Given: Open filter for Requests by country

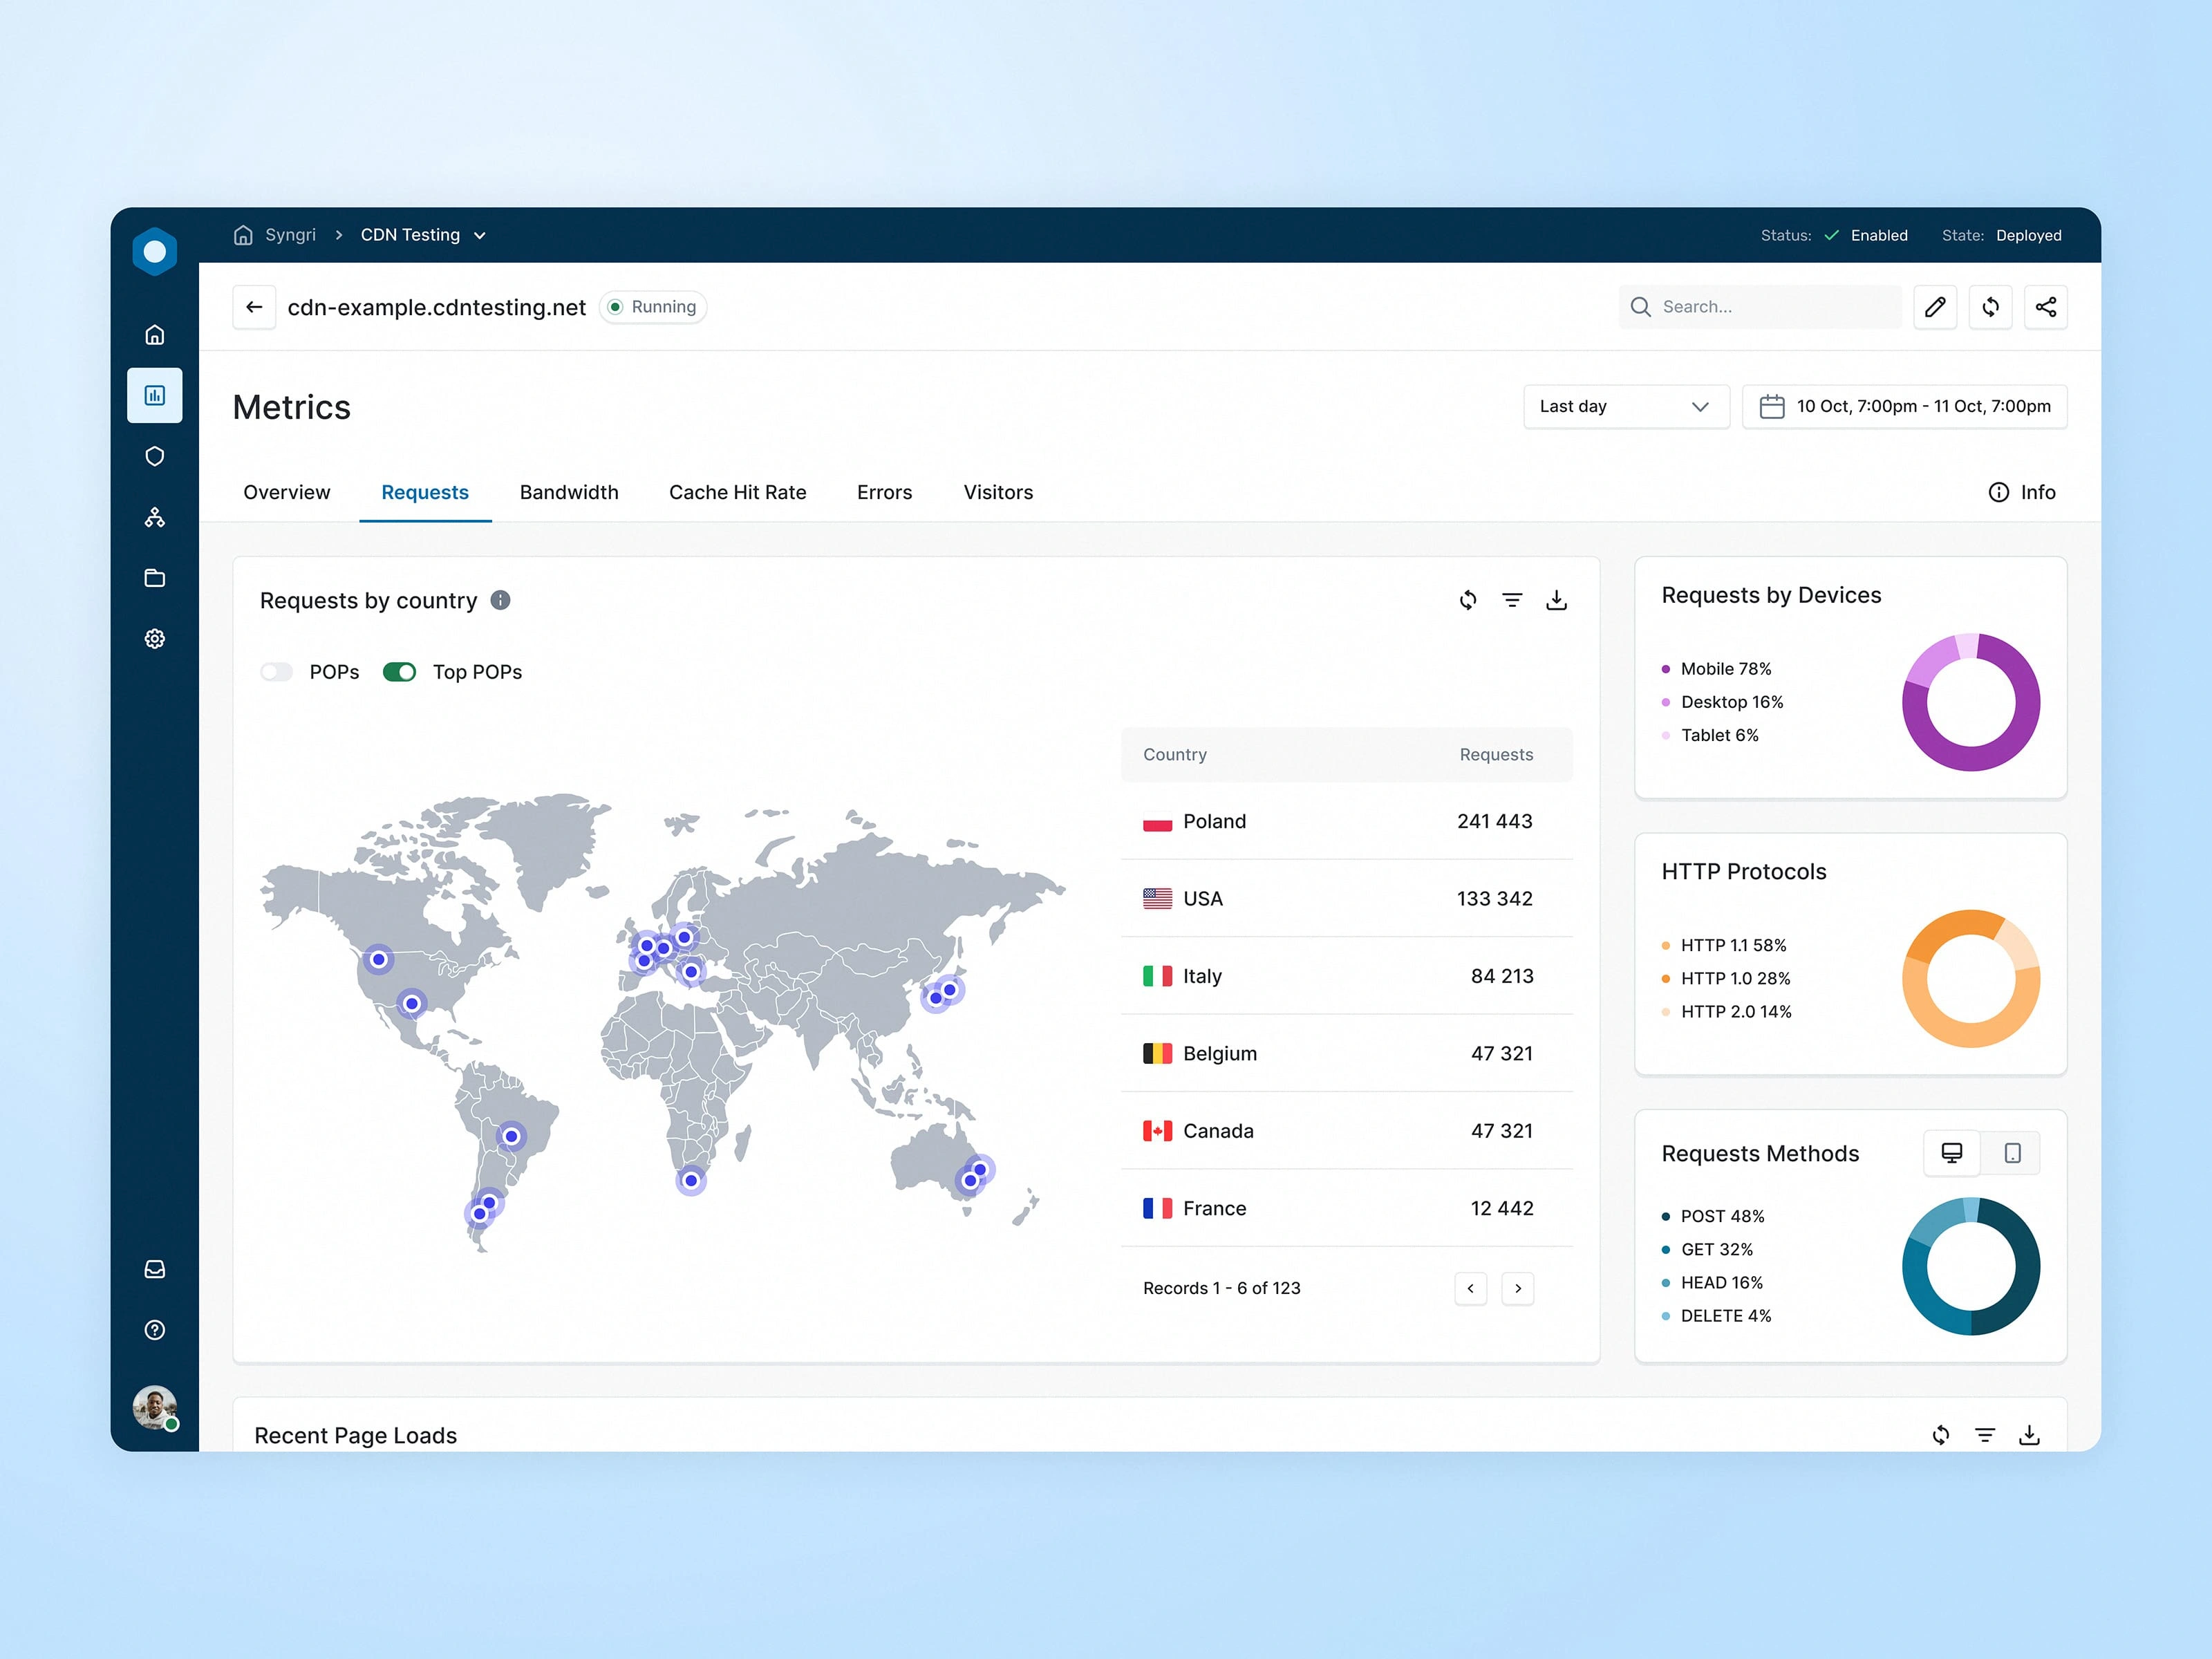Looking at the screenshot, I should tap(1512, 600).
